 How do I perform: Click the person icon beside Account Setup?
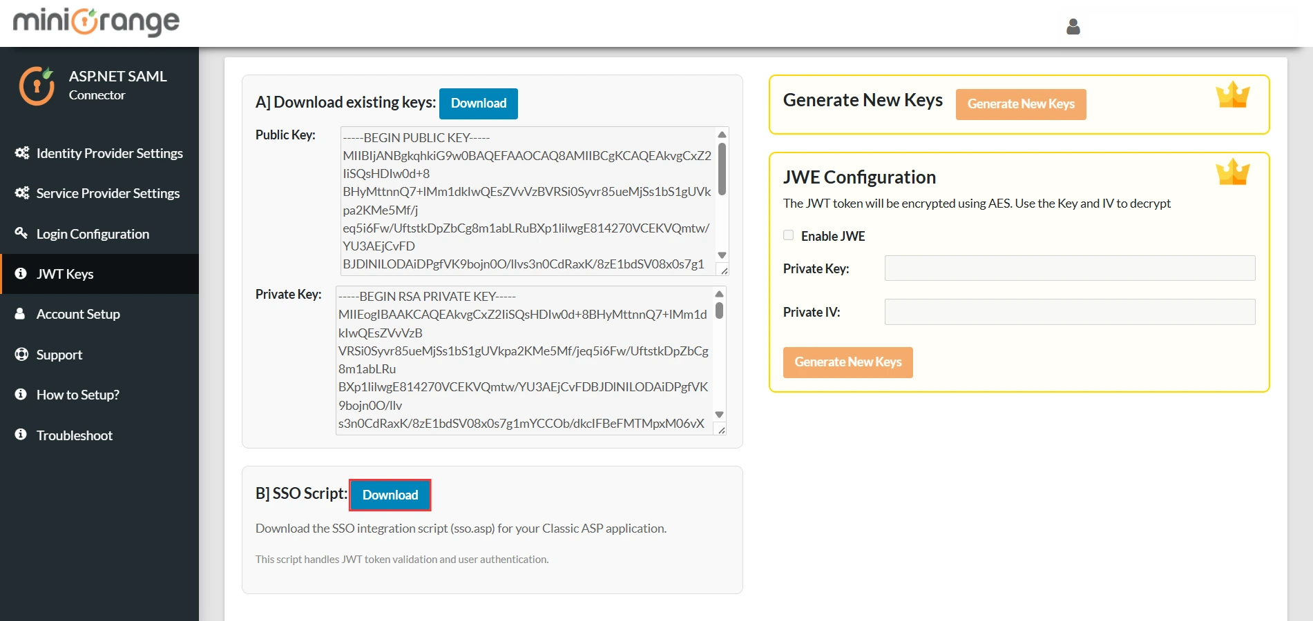coord(21,313)
